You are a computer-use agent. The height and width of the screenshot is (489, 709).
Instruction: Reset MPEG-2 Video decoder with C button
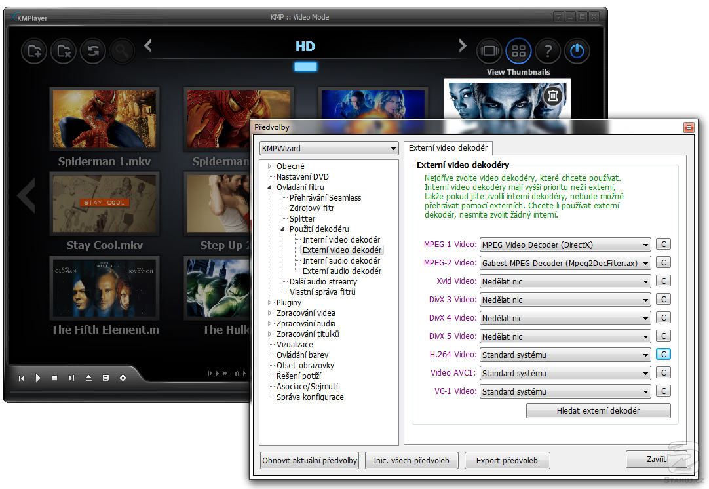[x=663, y=263]
